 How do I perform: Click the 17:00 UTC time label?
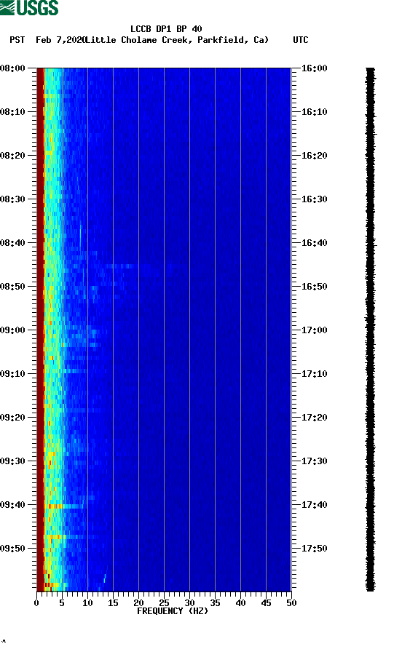[314, 330]
